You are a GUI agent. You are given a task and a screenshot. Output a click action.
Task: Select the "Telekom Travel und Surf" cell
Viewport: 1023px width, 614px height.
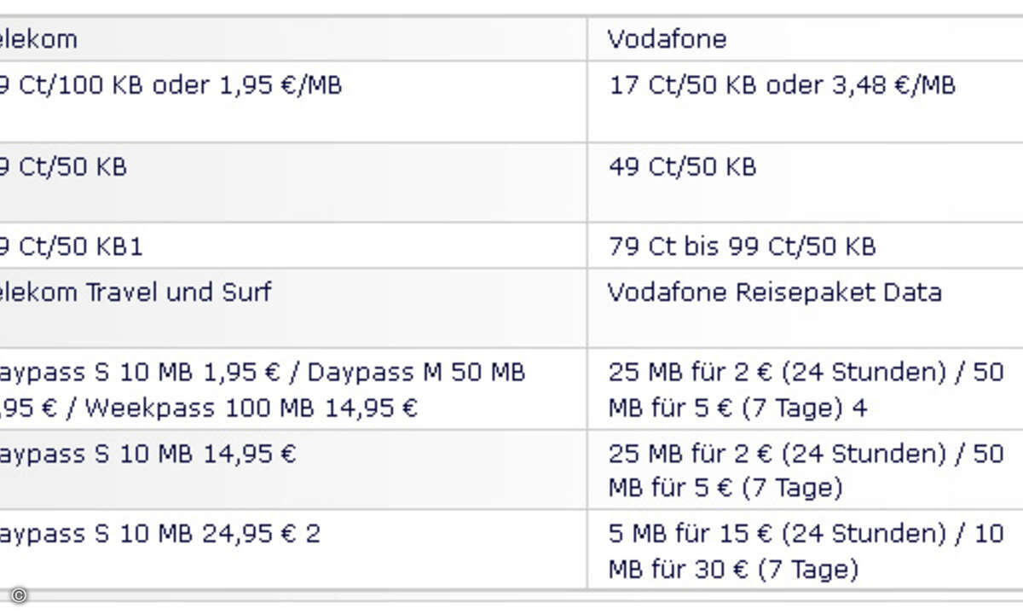135,293
